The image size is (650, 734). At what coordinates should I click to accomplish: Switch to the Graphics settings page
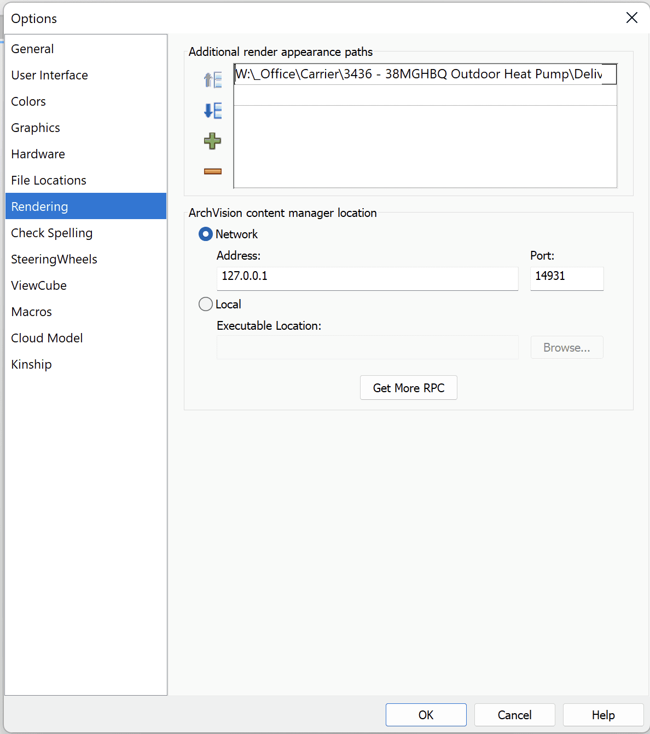pos(35,128)
